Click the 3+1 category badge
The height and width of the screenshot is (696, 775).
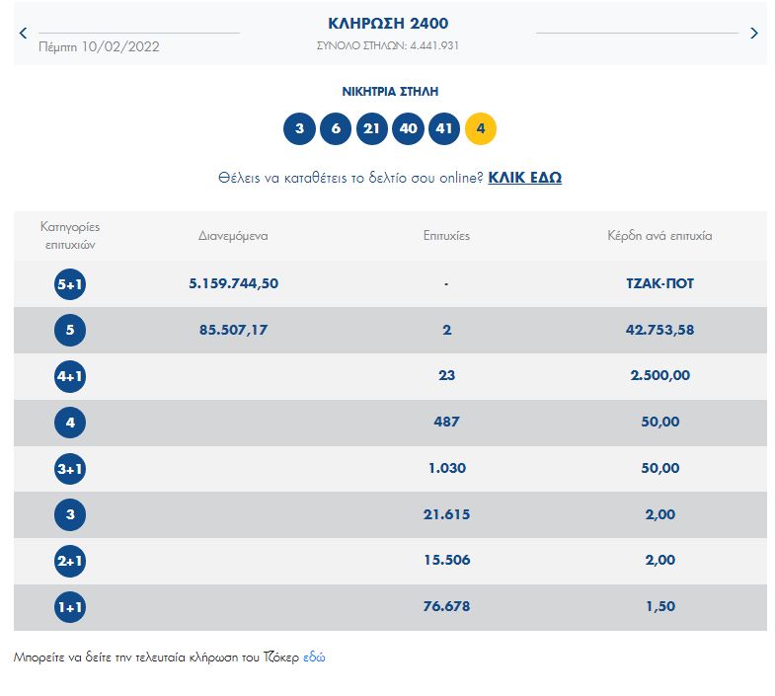[x=70, y=469]
